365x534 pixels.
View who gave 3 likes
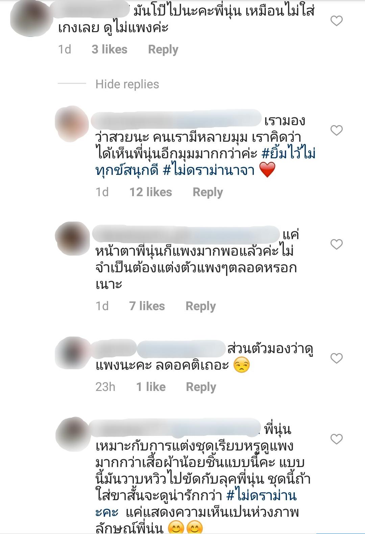click(109, 49)
